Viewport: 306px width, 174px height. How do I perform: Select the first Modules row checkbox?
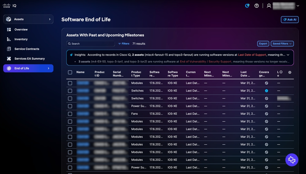click(x=70, y=83)
